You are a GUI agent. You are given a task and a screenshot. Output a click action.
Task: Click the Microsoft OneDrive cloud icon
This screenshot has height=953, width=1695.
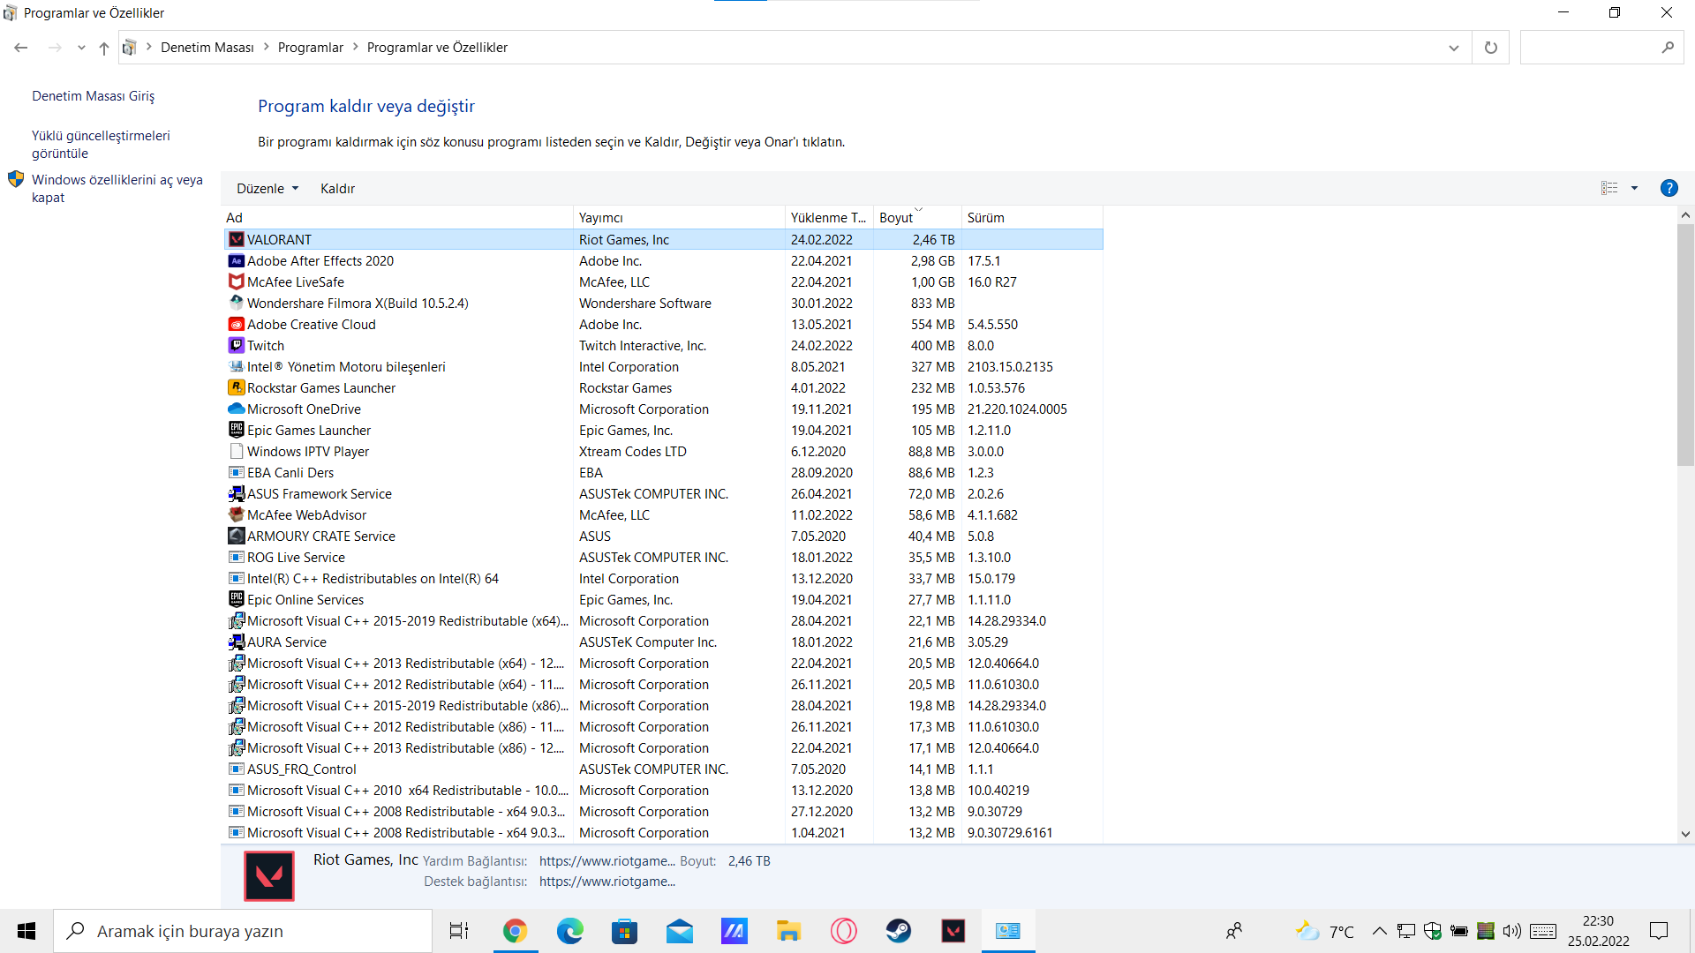pos(236,409)
